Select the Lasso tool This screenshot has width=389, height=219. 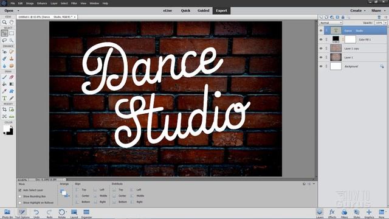4,40
